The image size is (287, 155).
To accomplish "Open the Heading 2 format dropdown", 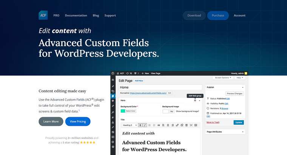I will click(x=130, y=125).
